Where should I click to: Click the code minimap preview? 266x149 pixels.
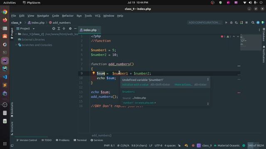(251, 42)
